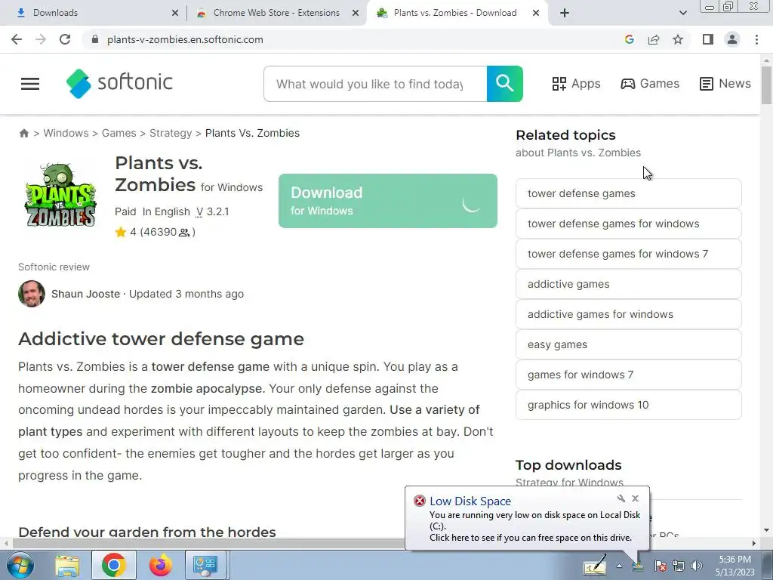This screenshot has height=580, width=773.
Task: Click Download for Windows button
Action: point(388,201)
